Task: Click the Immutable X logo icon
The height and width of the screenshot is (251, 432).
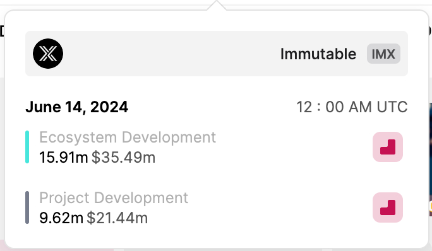Action: (48, 54)
